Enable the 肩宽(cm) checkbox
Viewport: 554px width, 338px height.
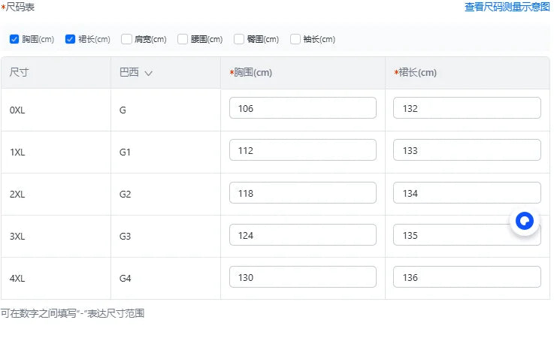[126, 39]
